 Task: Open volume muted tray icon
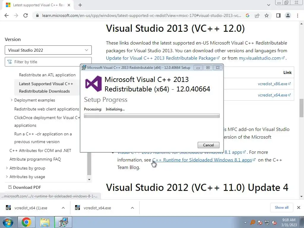click(x=274, y=223)
